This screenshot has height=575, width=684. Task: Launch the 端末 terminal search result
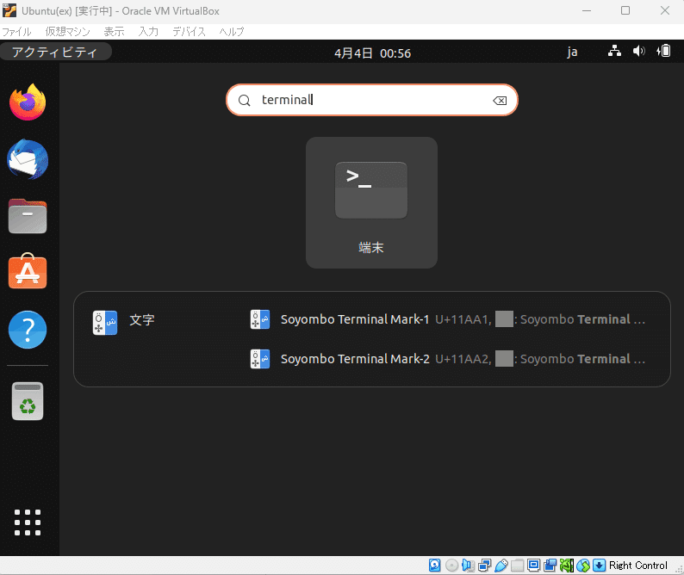[371, 202]
